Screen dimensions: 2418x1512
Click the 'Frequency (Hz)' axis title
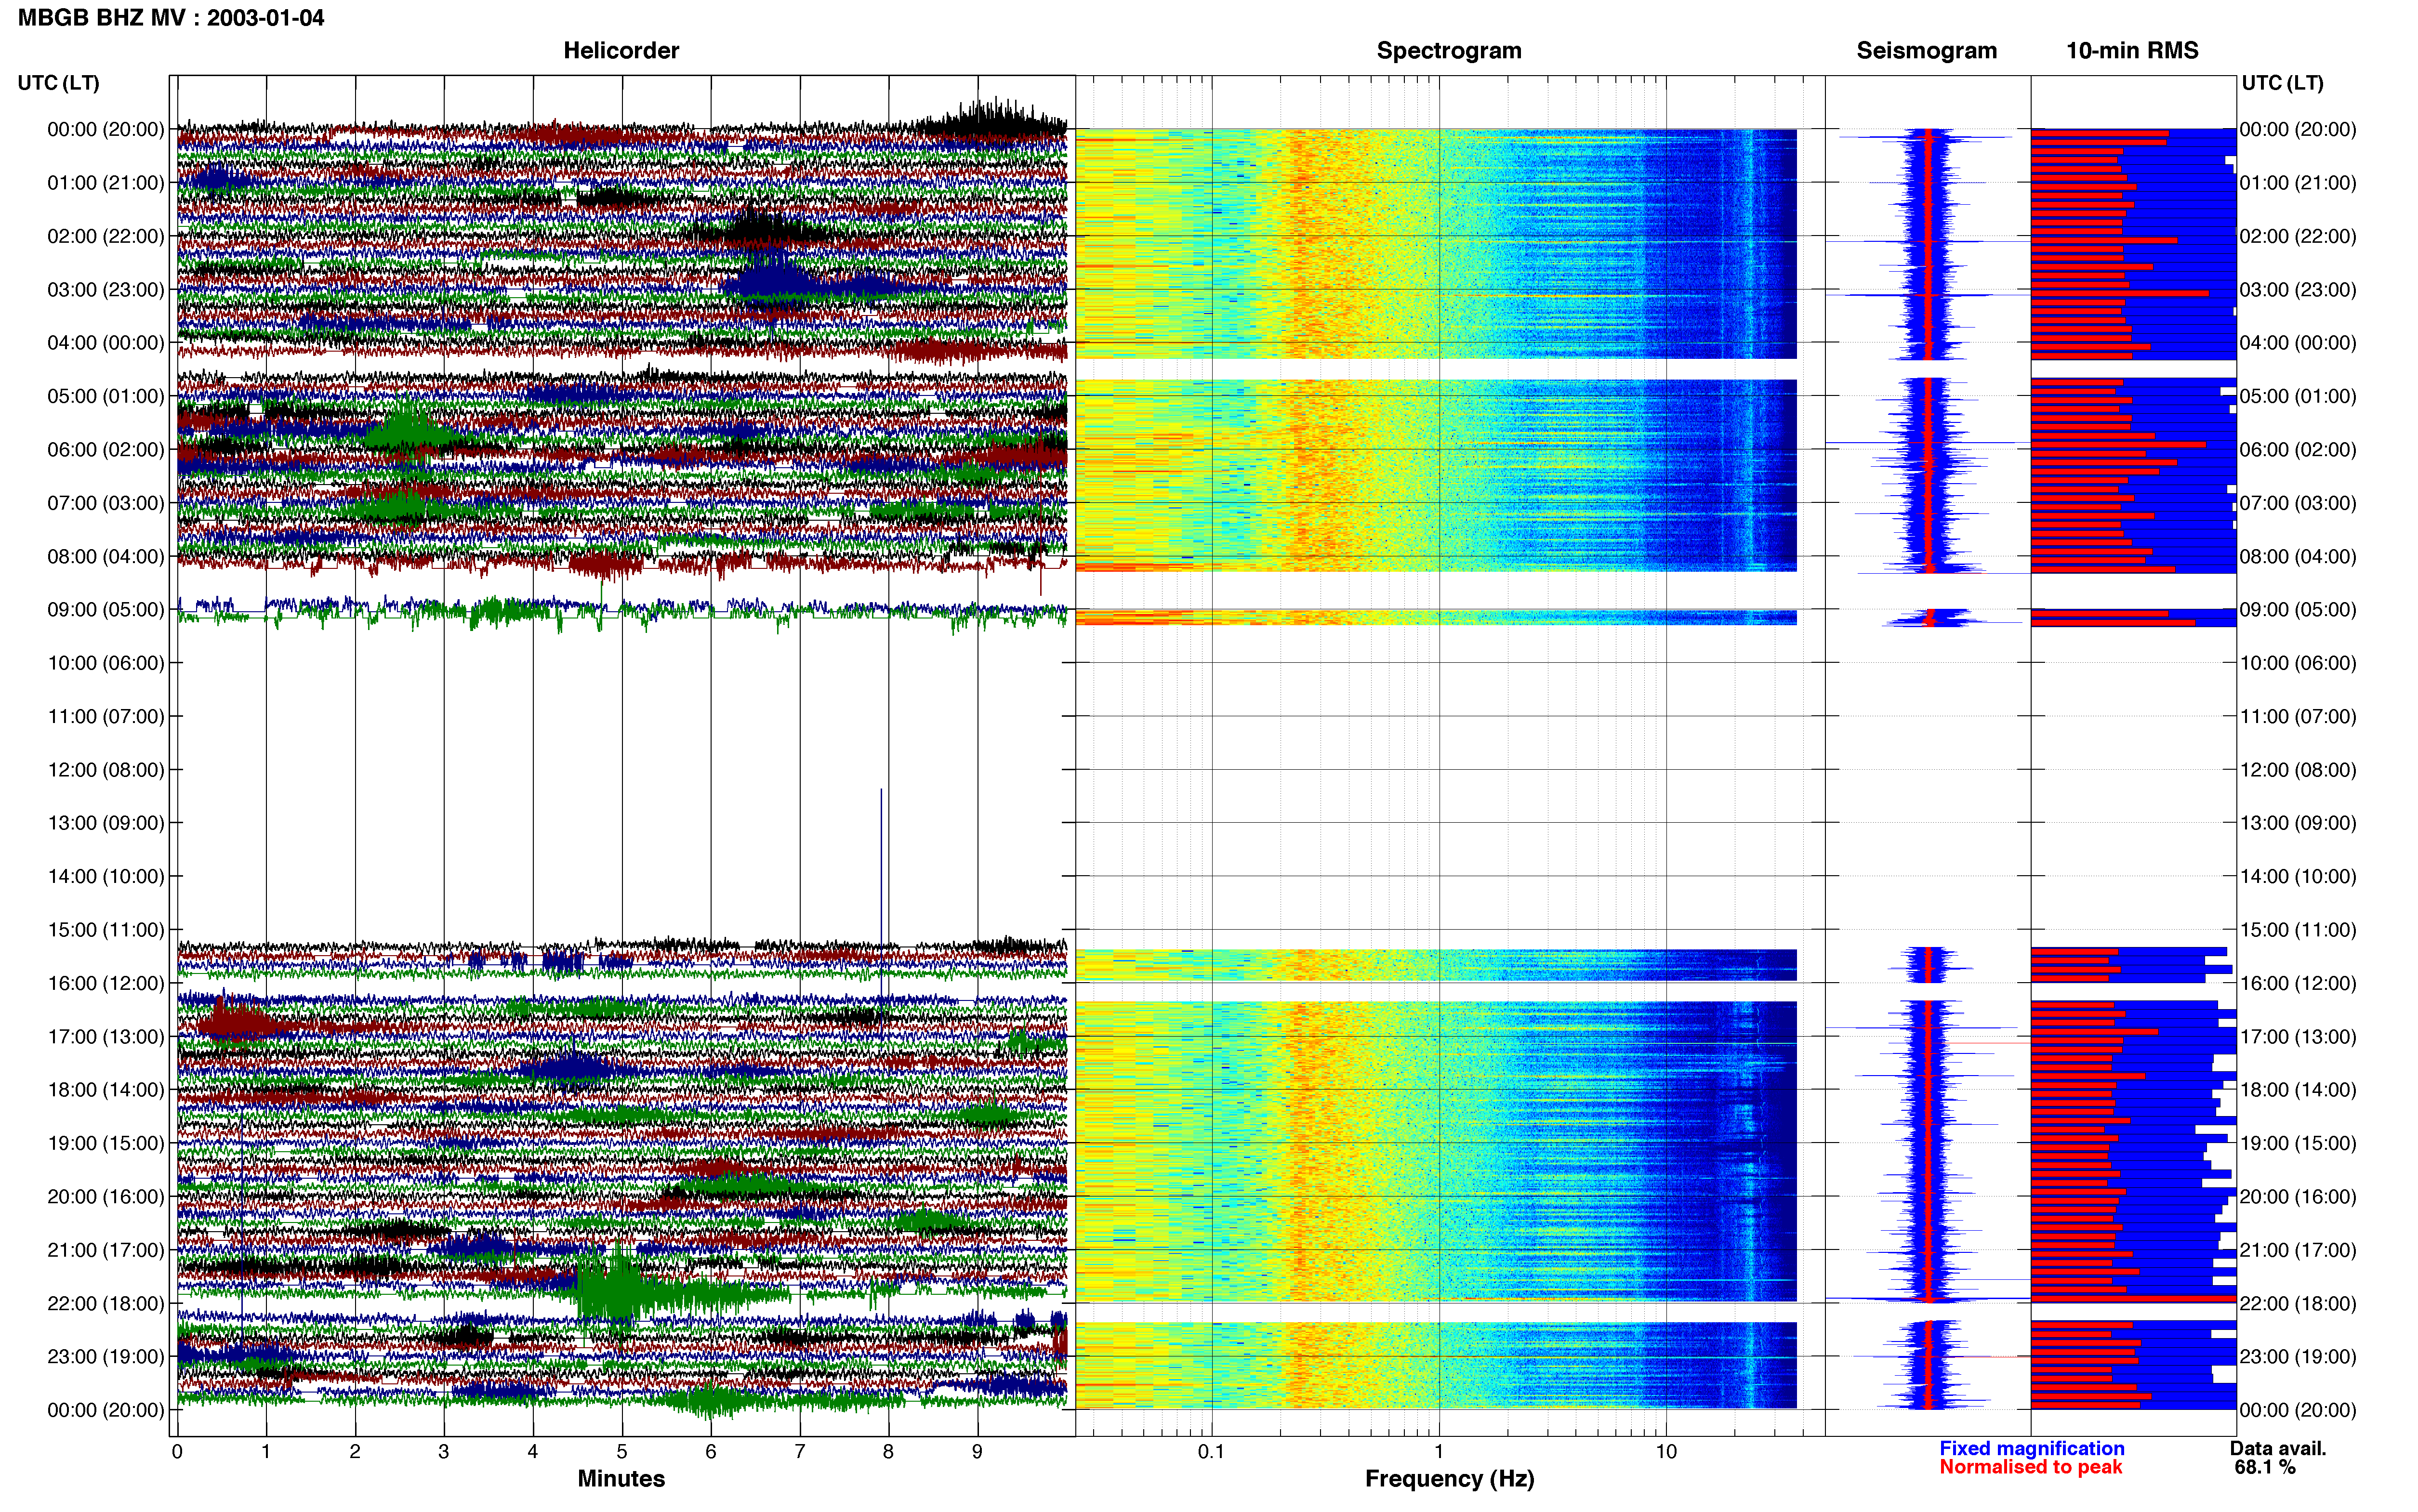[1449, 1479]
